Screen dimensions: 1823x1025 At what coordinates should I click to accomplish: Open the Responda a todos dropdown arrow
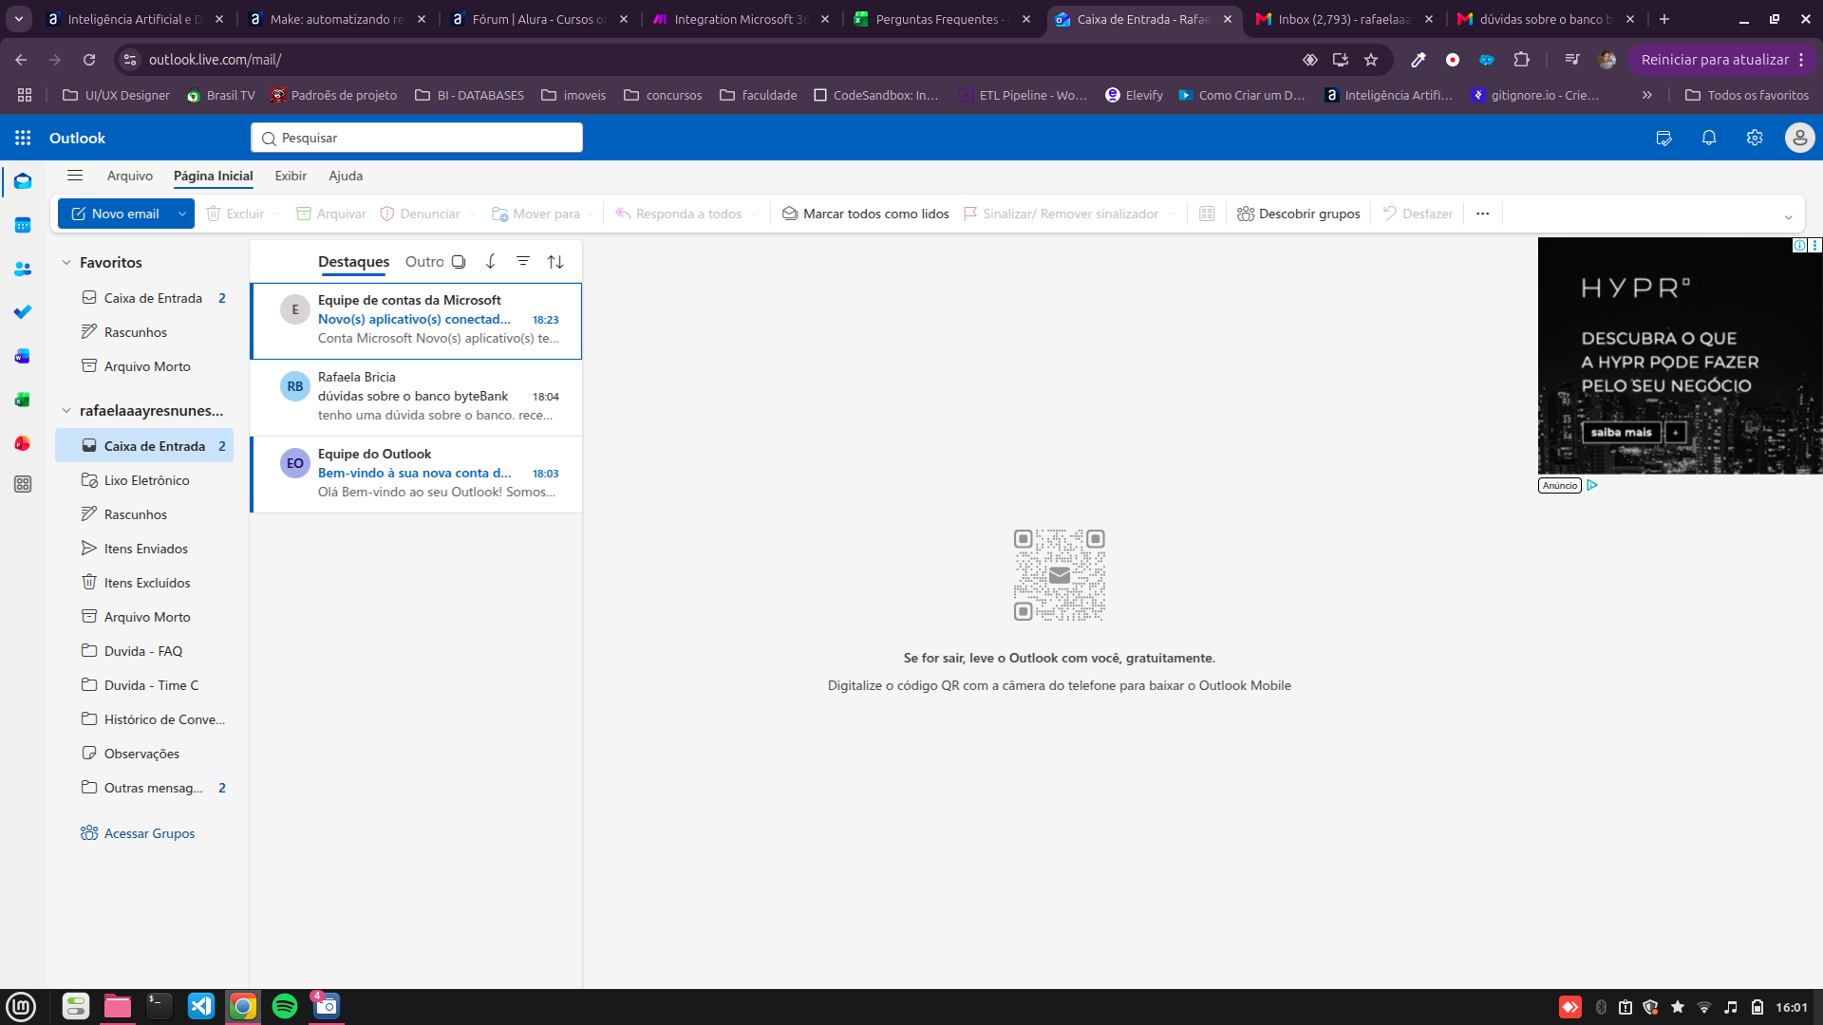coord(755,214)
